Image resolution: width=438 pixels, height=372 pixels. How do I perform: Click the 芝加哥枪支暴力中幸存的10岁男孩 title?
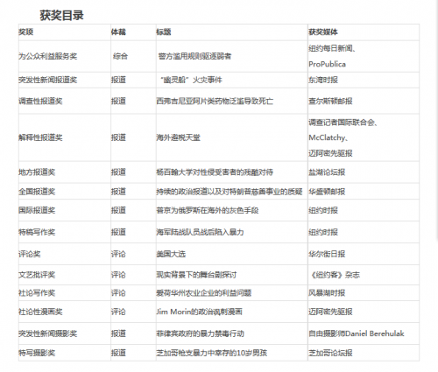tap(212, 353)
